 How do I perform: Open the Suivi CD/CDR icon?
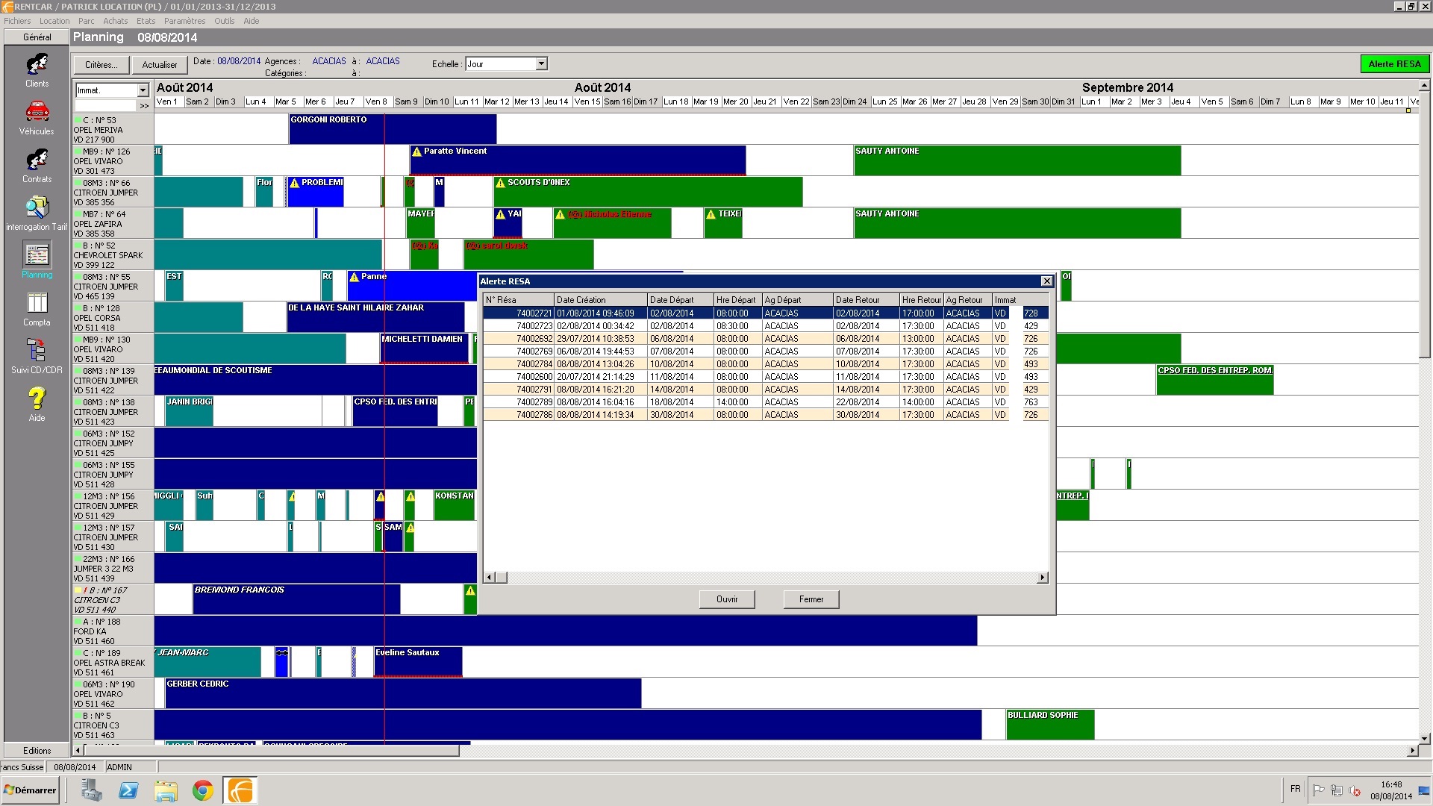click(x=37, y=351)
